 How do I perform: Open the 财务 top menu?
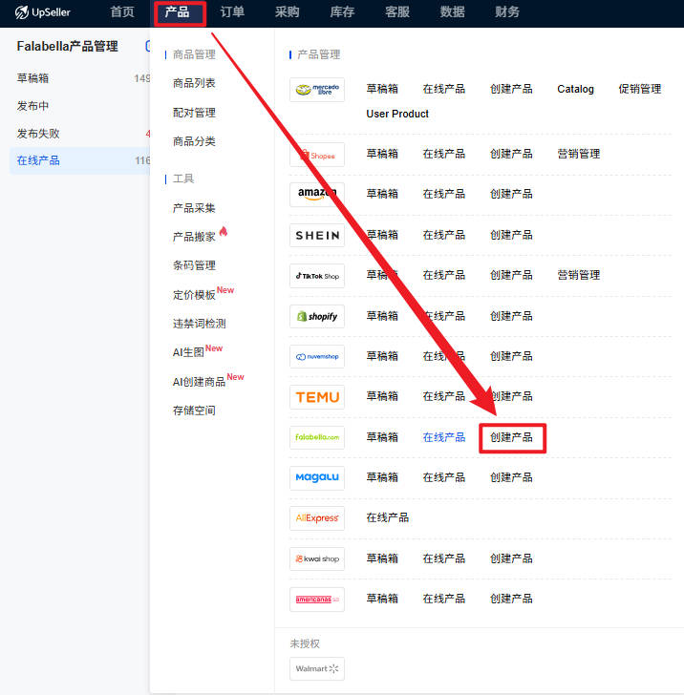tap(507, 12)
